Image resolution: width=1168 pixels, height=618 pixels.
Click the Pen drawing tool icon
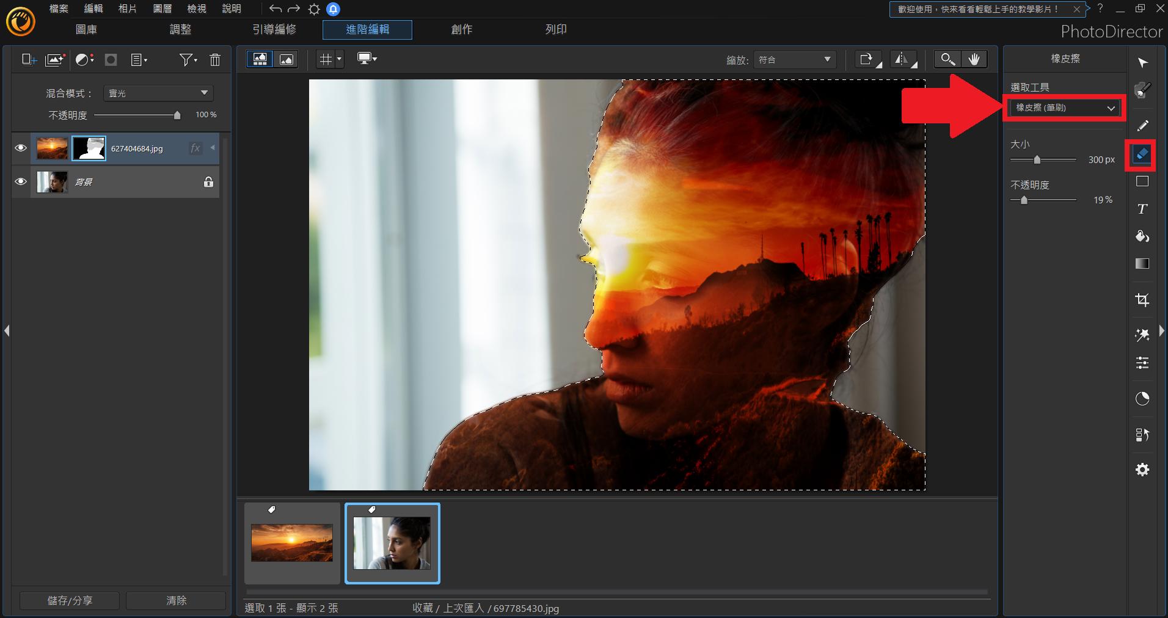(1142, 126)
